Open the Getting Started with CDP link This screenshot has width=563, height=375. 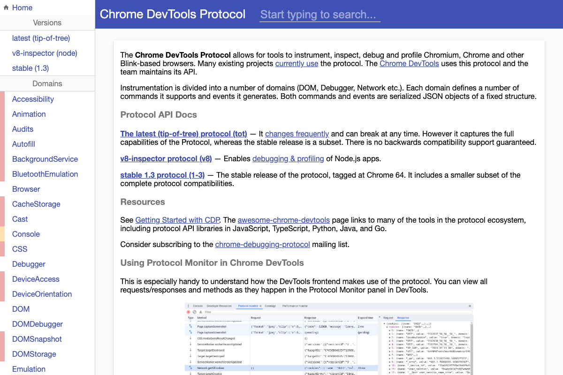point(177,219)
